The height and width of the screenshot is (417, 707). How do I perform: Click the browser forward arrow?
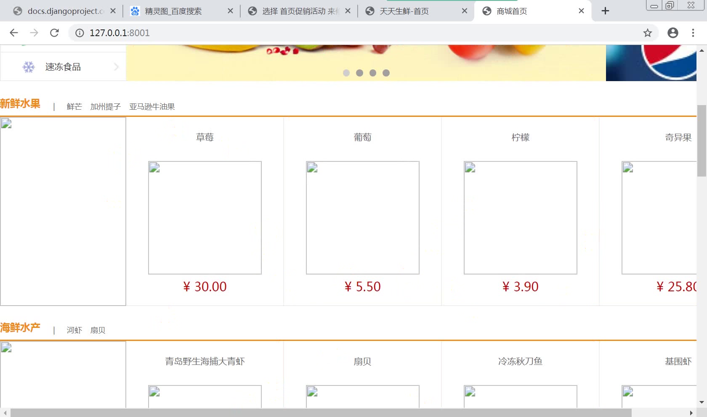pyautogui.click(x=34, y=33)
